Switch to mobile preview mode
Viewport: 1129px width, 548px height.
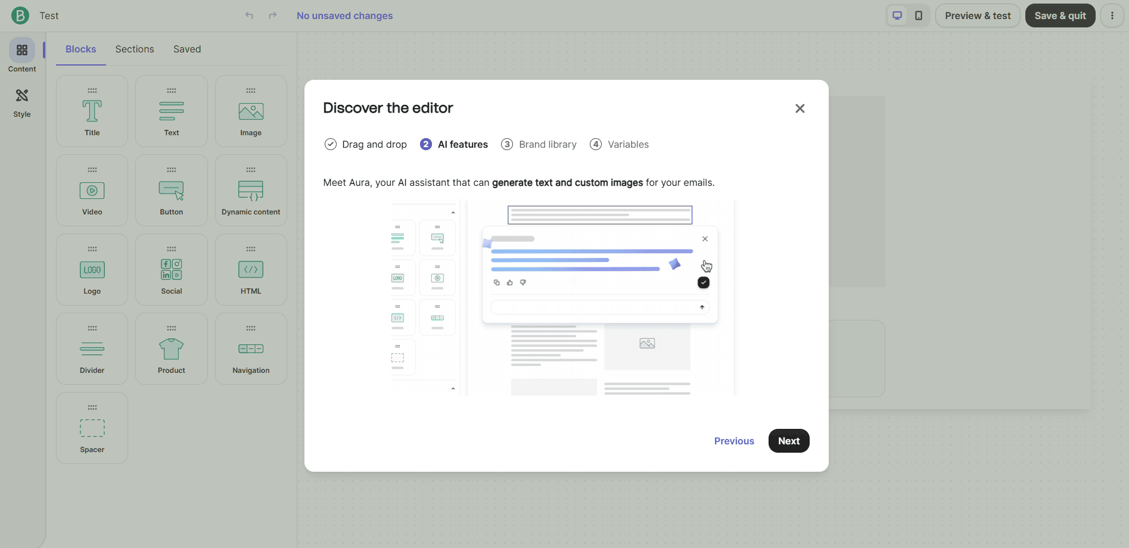(919, 15)
